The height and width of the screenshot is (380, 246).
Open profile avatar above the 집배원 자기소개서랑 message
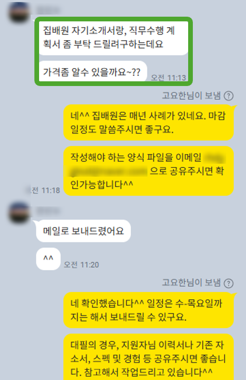(x=19, y=13)
